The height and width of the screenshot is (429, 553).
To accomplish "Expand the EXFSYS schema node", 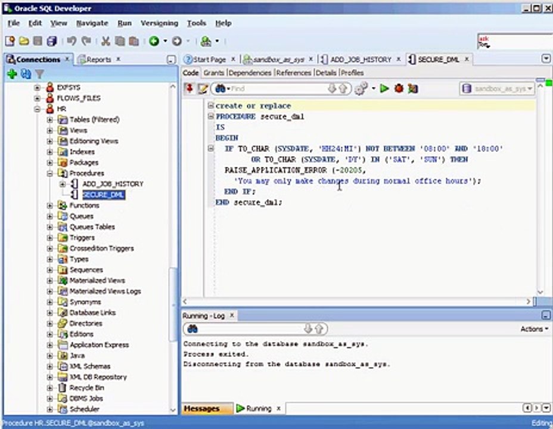I will click(x=37, y=88).
